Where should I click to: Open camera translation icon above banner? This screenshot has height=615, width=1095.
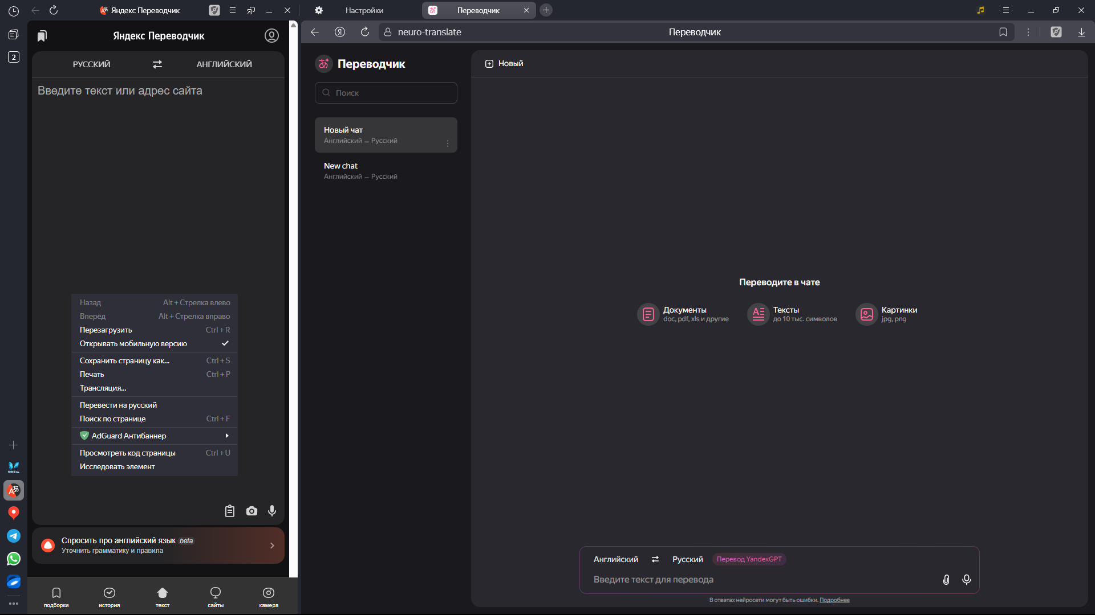pyautogui.click(x=252, y=511)
